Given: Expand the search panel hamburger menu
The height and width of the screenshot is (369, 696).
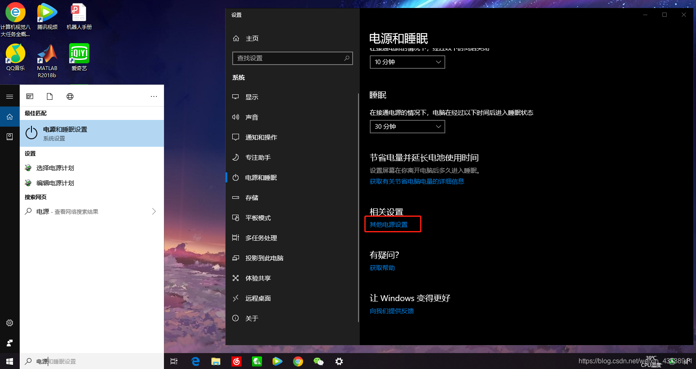Looking at the screenshot, I should tap(10, 96).
